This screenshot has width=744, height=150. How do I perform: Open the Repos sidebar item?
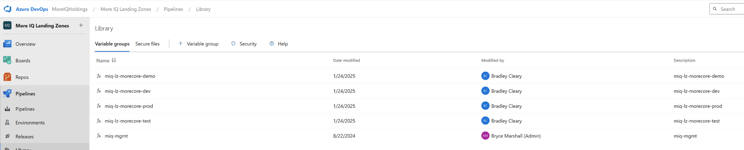(x=22, y=77)
